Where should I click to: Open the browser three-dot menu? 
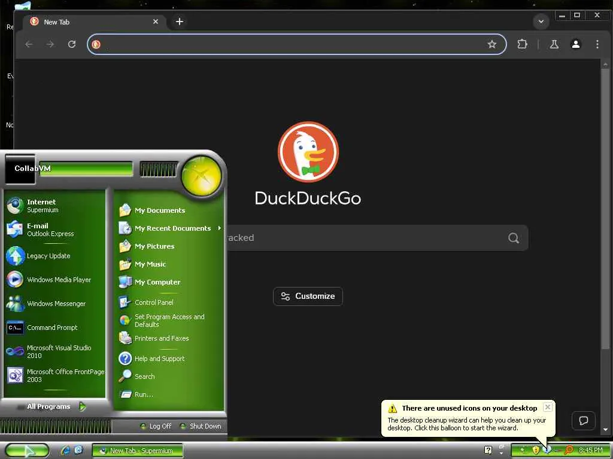597,44
